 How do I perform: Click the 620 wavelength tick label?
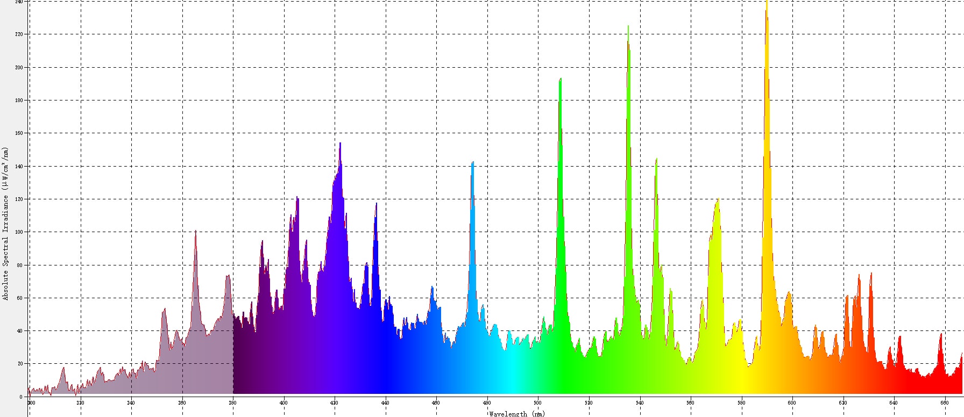coord(843,402)
